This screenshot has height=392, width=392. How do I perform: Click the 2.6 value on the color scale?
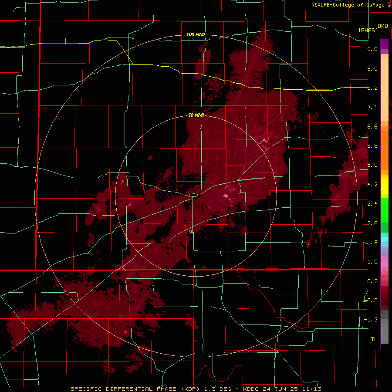pyautogui.click(x=372, y=223)
